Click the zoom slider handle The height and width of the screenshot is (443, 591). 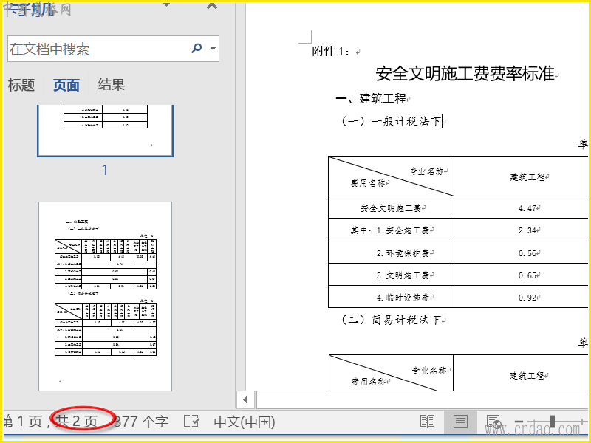click(552, 421)
